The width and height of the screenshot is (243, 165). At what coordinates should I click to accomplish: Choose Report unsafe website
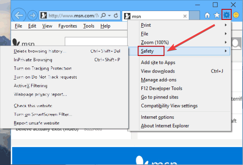(x=64, y=123)
